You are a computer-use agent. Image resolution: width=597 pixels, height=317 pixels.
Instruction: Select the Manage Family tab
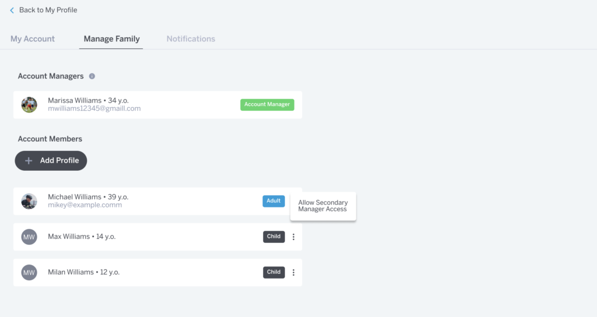pyautogui.click(x=111, y=39)
